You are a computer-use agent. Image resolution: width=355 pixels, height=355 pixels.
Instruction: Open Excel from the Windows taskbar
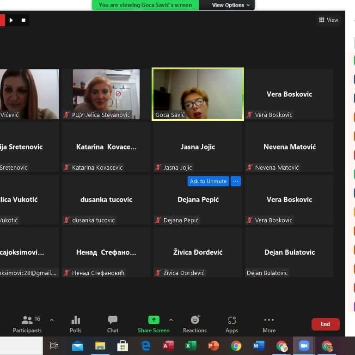coord(190,346)
